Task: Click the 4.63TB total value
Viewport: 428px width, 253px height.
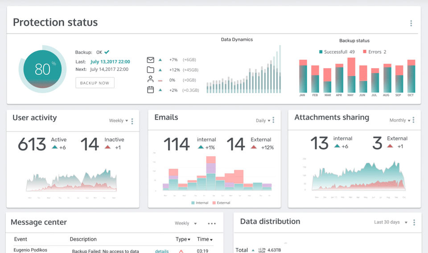Action: (274, 250)
